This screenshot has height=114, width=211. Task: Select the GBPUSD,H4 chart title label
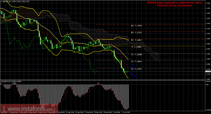point(7,2)
